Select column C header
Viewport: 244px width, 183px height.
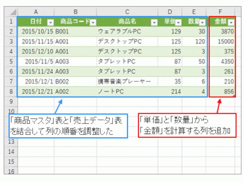(127, 12)
